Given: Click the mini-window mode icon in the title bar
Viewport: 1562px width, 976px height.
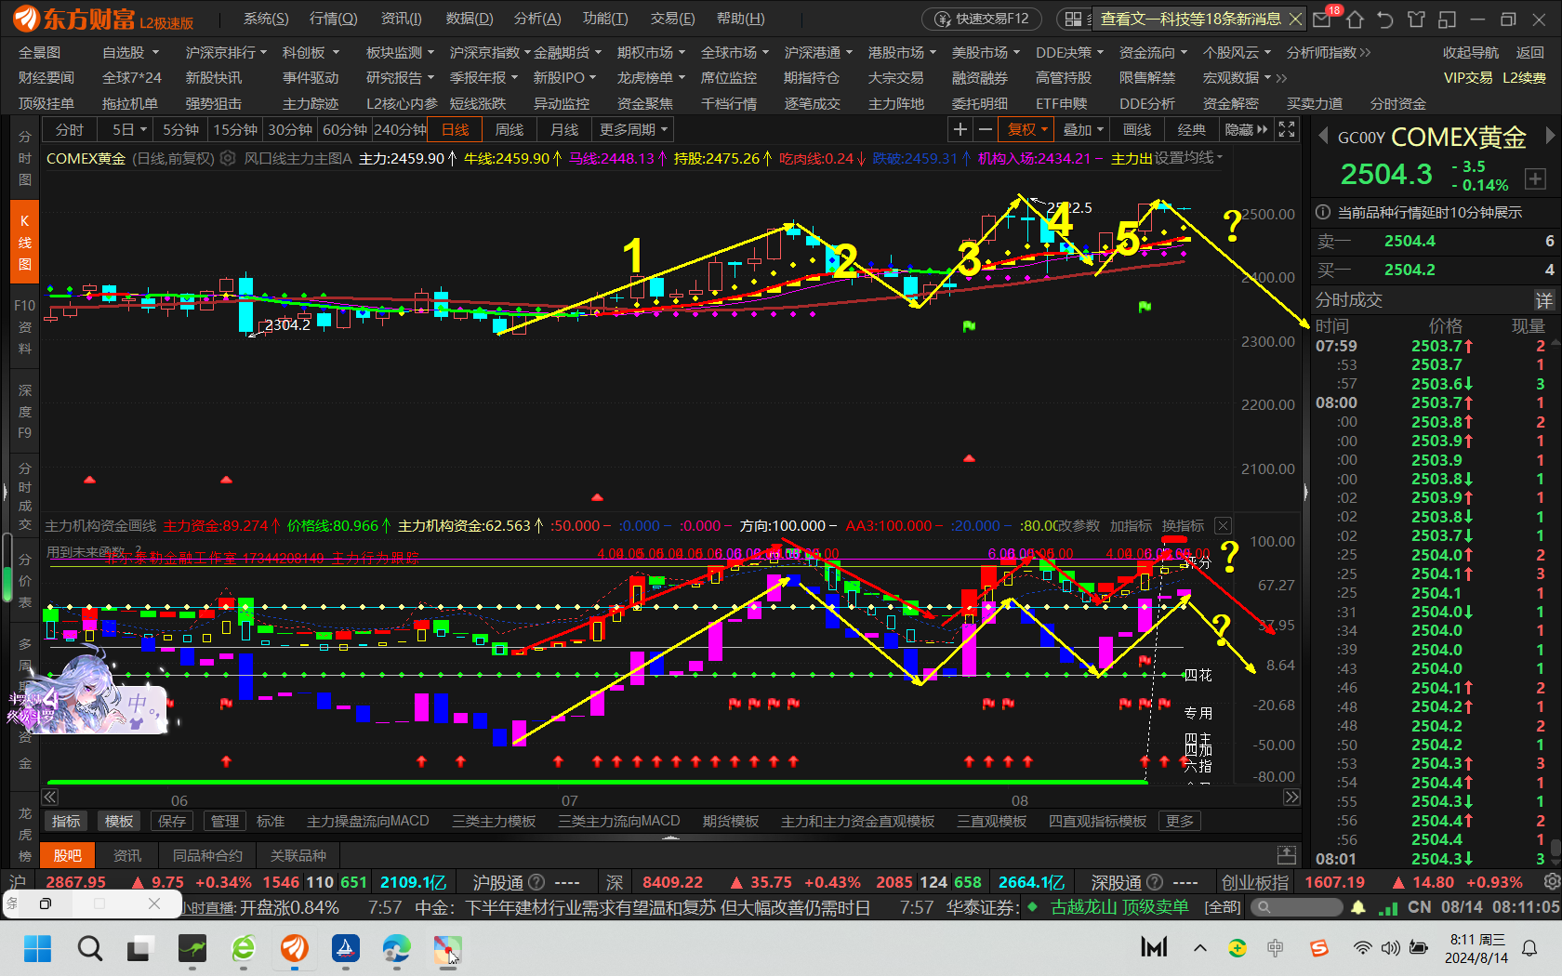Looking at the screenshot, I should click(x=1447, y=19).
